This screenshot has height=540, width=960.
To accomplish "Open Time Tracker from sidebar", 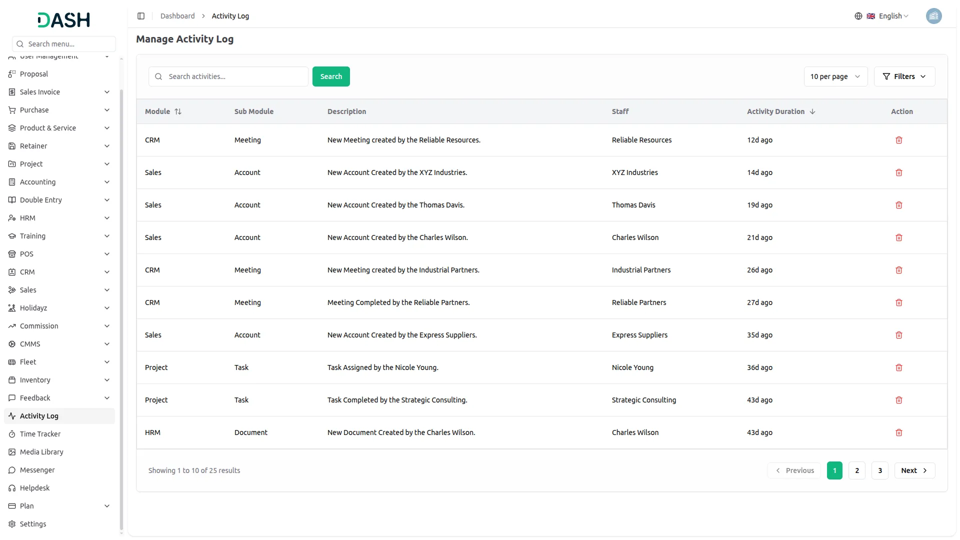I will [40, 434].
